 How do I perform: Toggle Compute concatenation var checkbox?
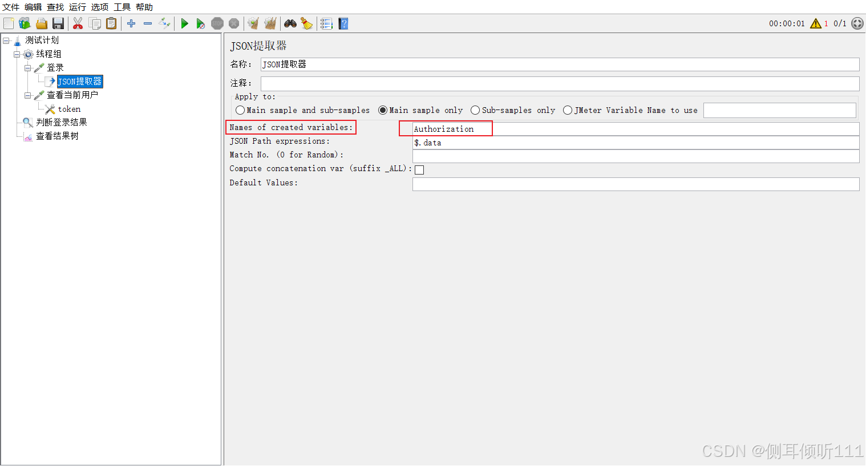(419, 169)
